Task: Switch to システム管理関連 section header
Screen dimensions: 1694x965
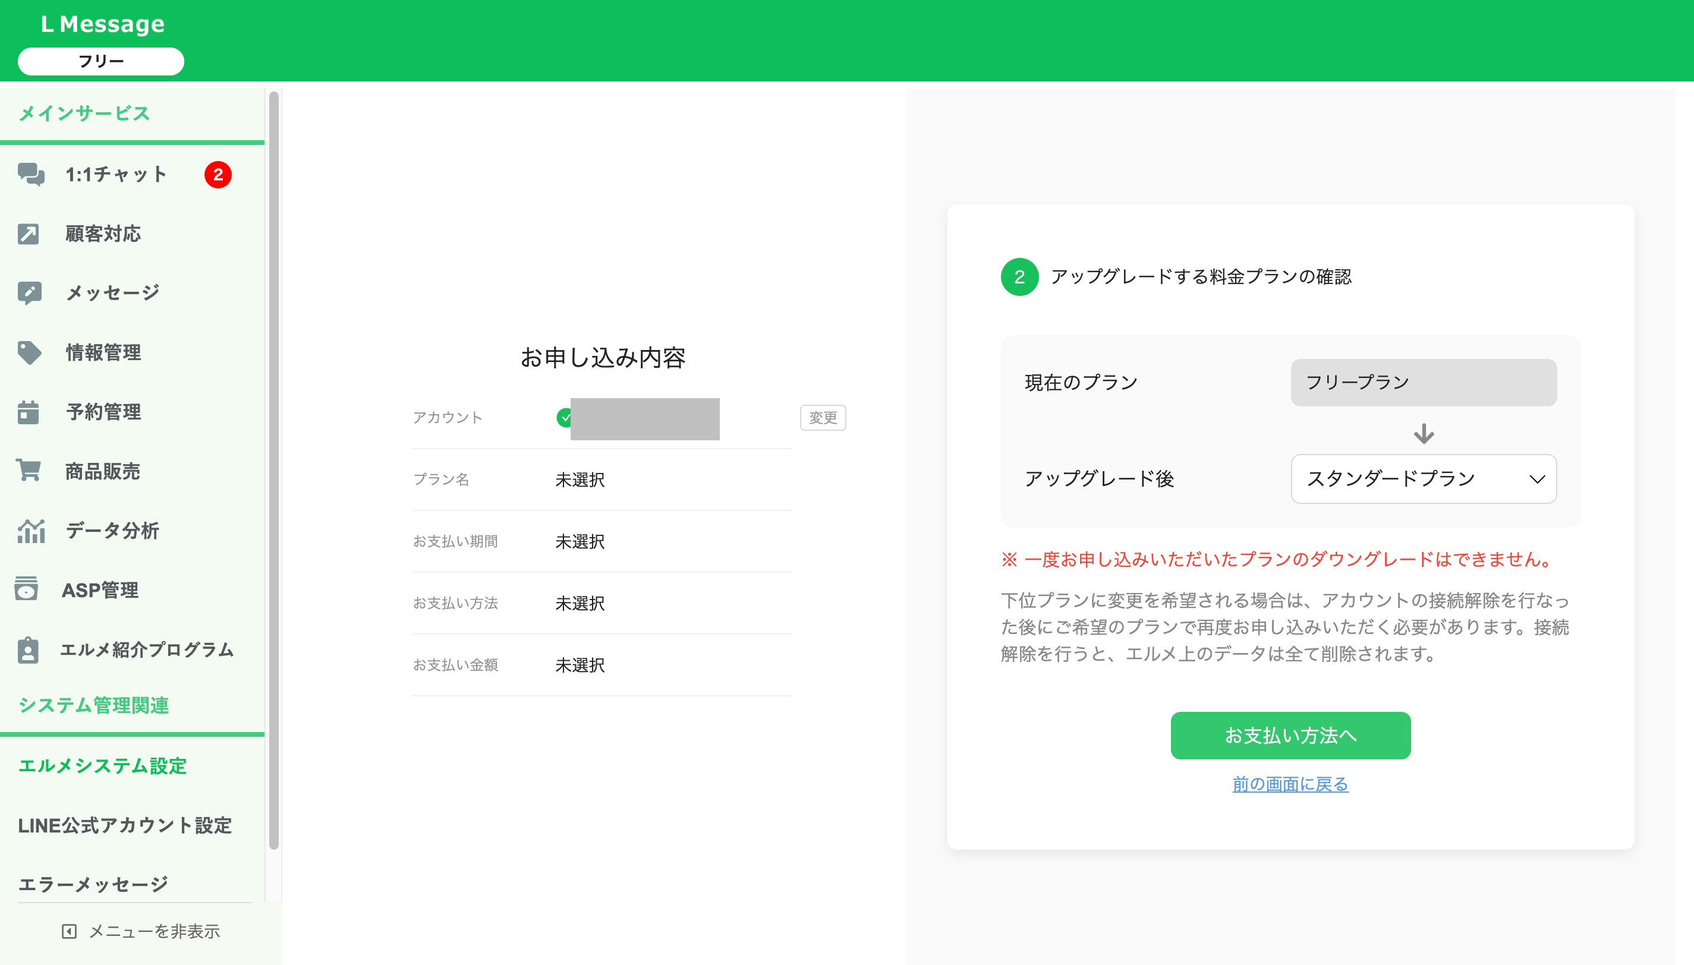Action: 93,705
